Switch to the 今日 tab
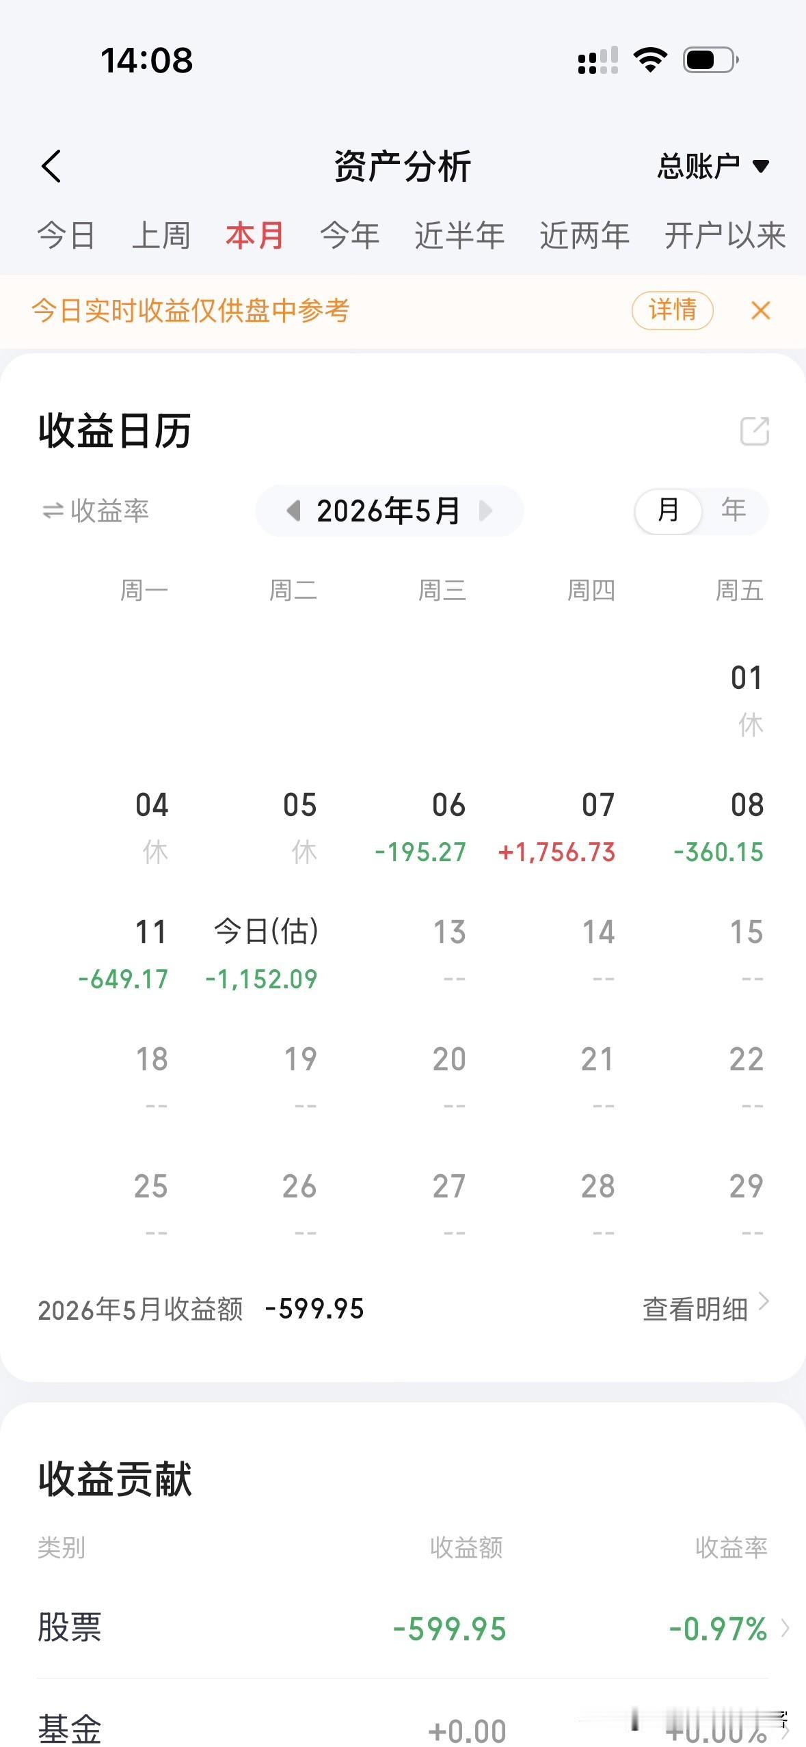806x1747 pixels. point(66,236)
